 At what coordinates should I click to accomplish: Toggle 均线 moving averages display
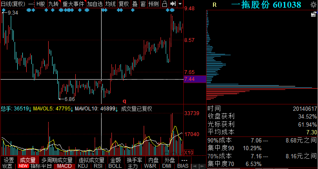click(x=111, y=3)
